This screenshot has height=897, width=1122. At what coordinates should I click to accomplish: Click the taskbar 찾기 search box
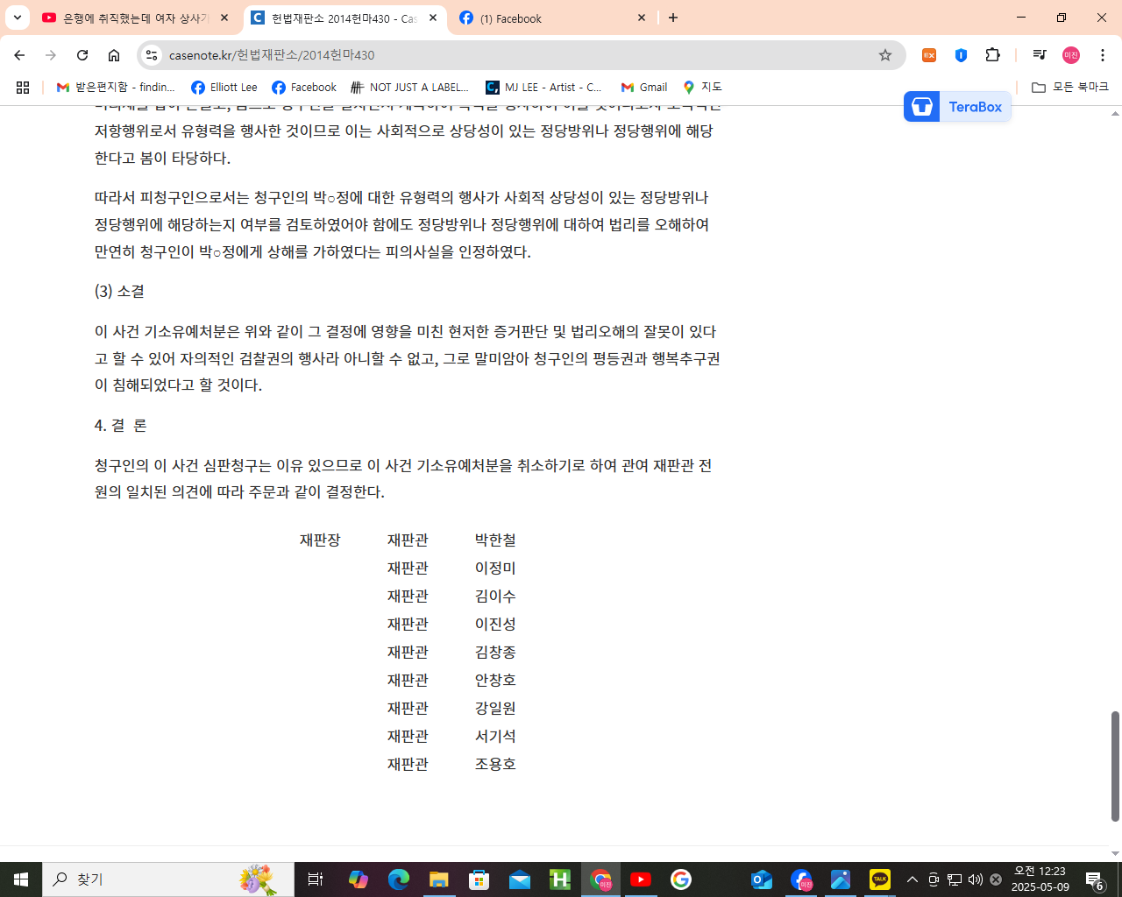click(x=168, y=879)
